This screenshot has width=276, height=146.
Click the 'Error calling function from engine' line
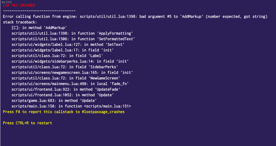[135, 17]
